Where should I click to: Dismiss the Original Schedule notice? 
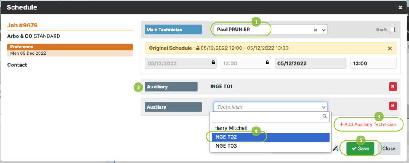pyautogui.click(x=390, y=48)
